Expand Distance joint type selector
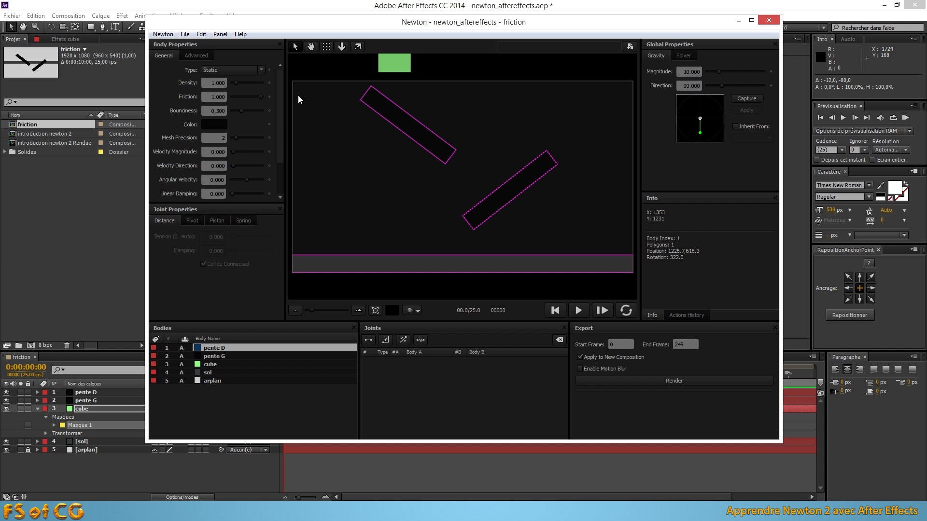This screenshot has width=927, height=521. click(x=164, y=220)
